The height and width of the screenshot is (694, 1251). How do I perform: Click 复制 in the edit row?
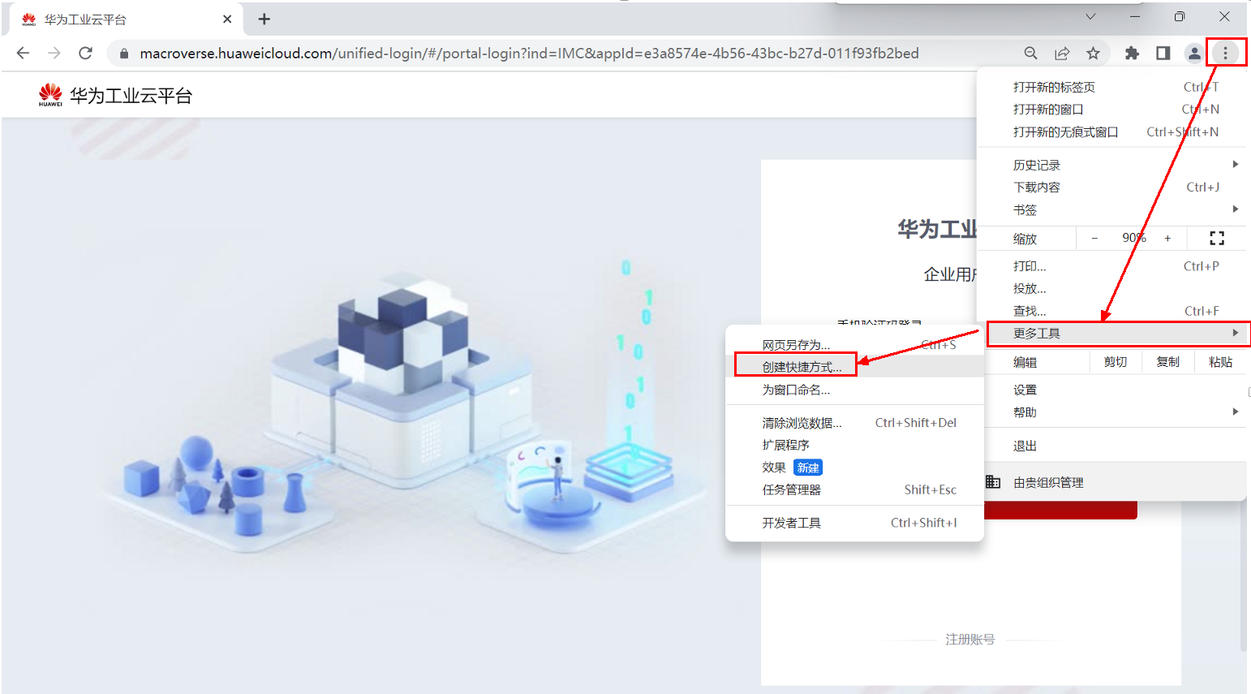(1168, 362)
